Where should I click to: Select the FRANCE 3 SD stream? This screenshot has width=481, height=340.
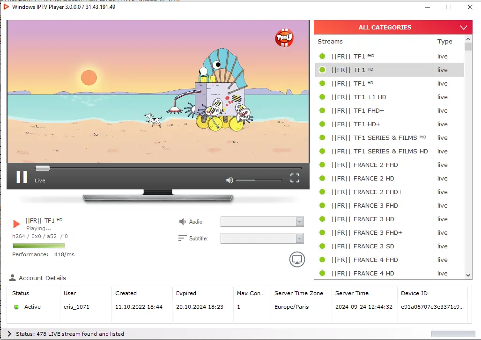pos(390,246)
